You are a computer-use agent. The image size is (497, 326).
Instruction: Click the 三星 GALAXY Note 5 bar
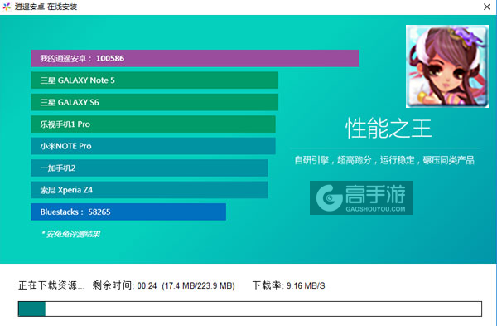pos(154,80)
